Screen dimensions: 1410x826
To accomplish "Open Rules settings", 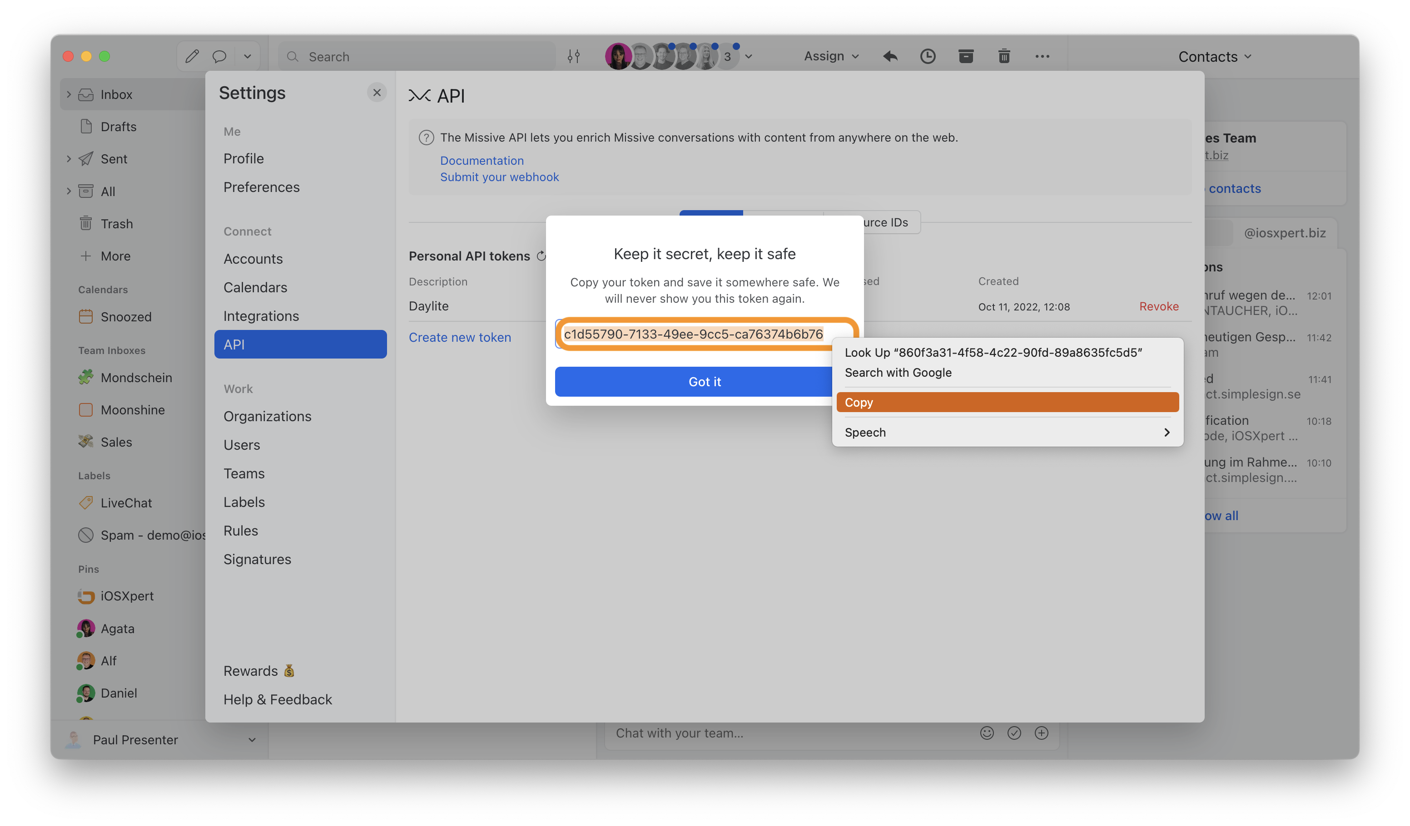I will [x=241, y=531].
